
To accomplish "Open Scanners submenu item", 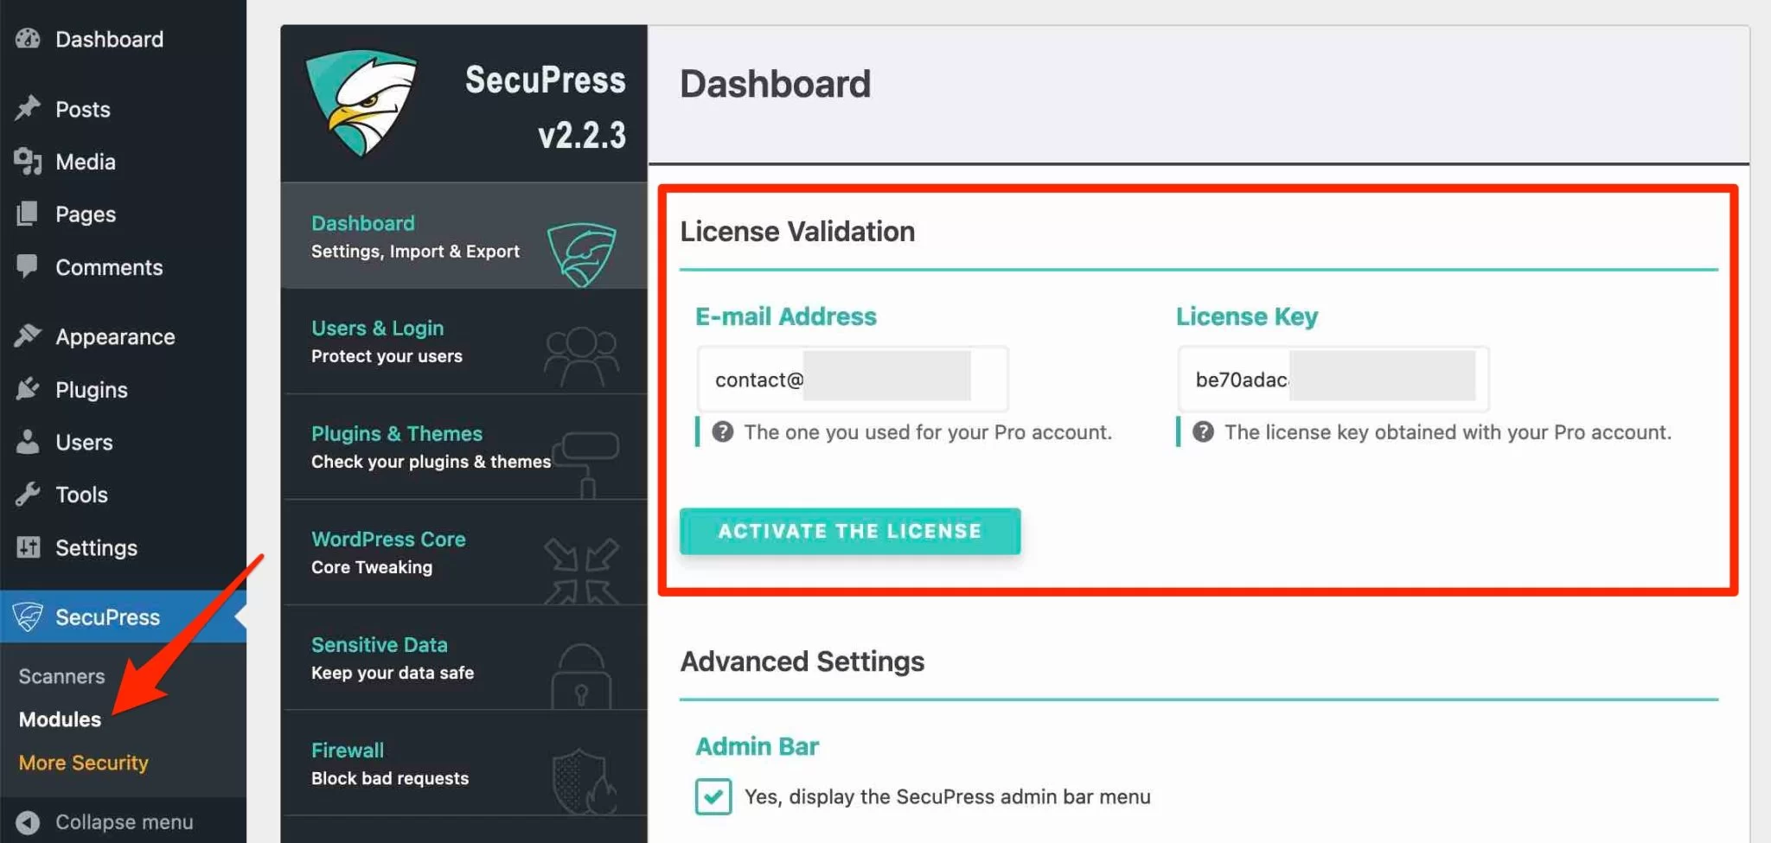I will (x=61, y=676).
